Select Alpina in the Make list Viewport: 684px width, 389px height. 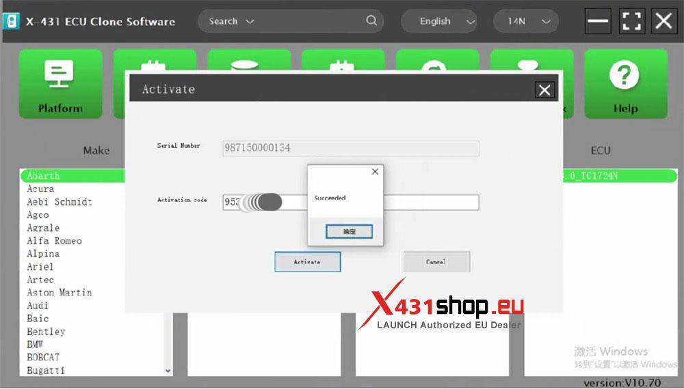pyautogui.click(x=43, y=254)
